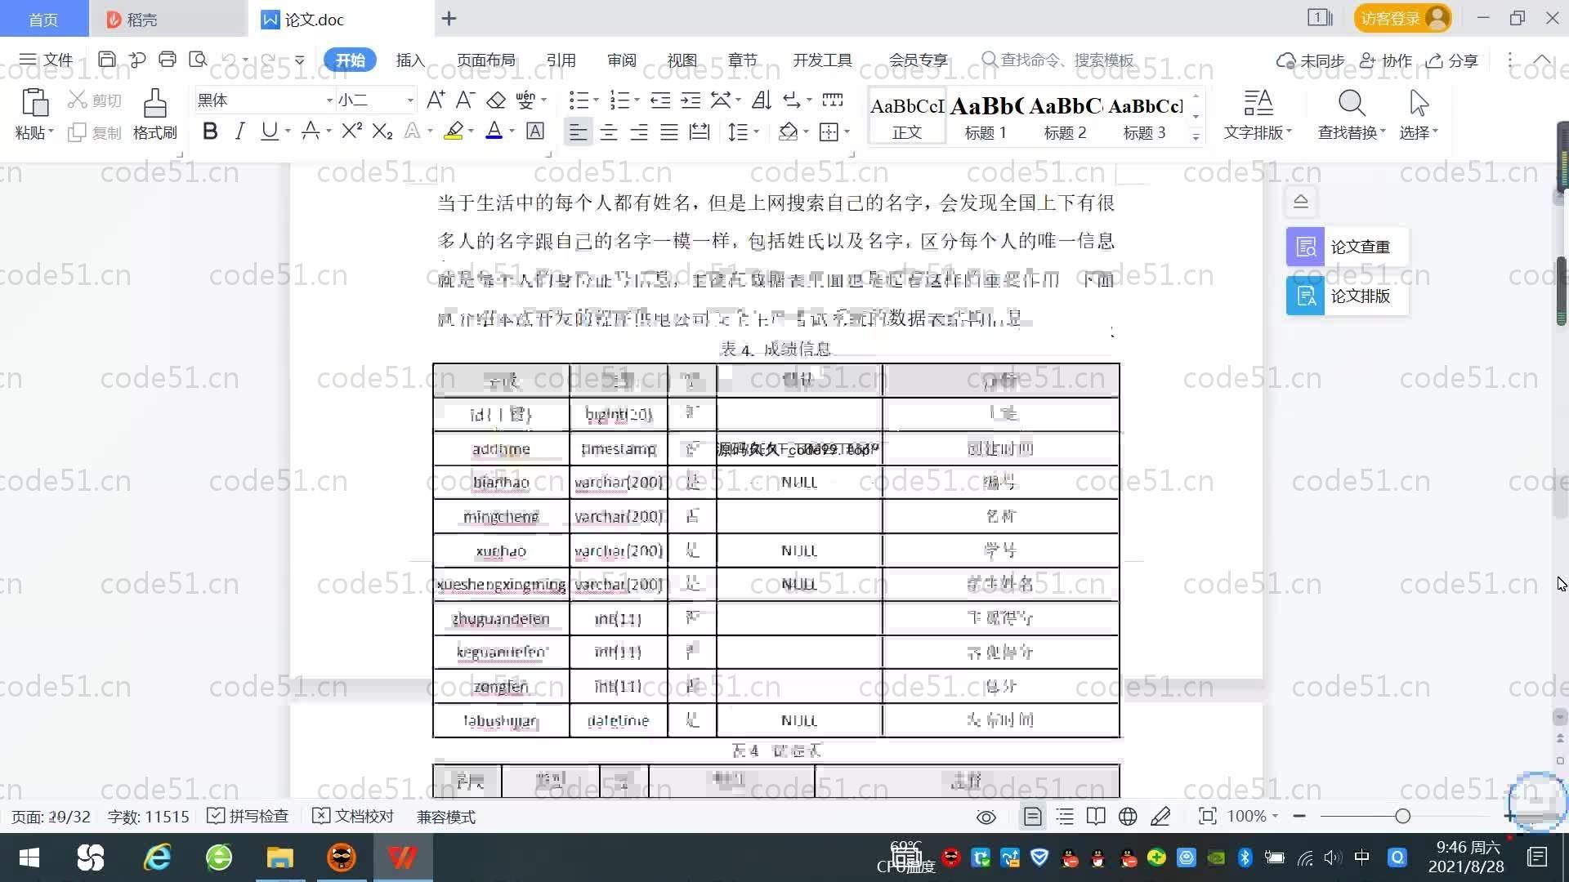
Task: Click the Paste clipboard icon
Action: click(x=34, y=104)
